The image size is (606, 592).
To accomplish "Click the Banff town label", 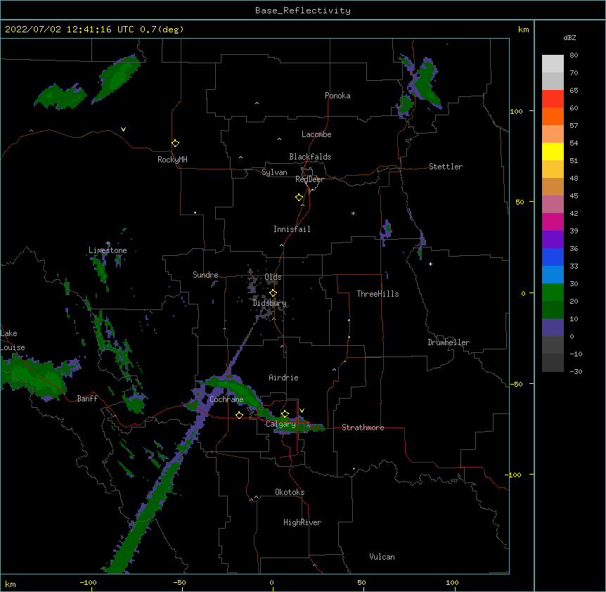I will pyautogui.click(x=87, y=399).
